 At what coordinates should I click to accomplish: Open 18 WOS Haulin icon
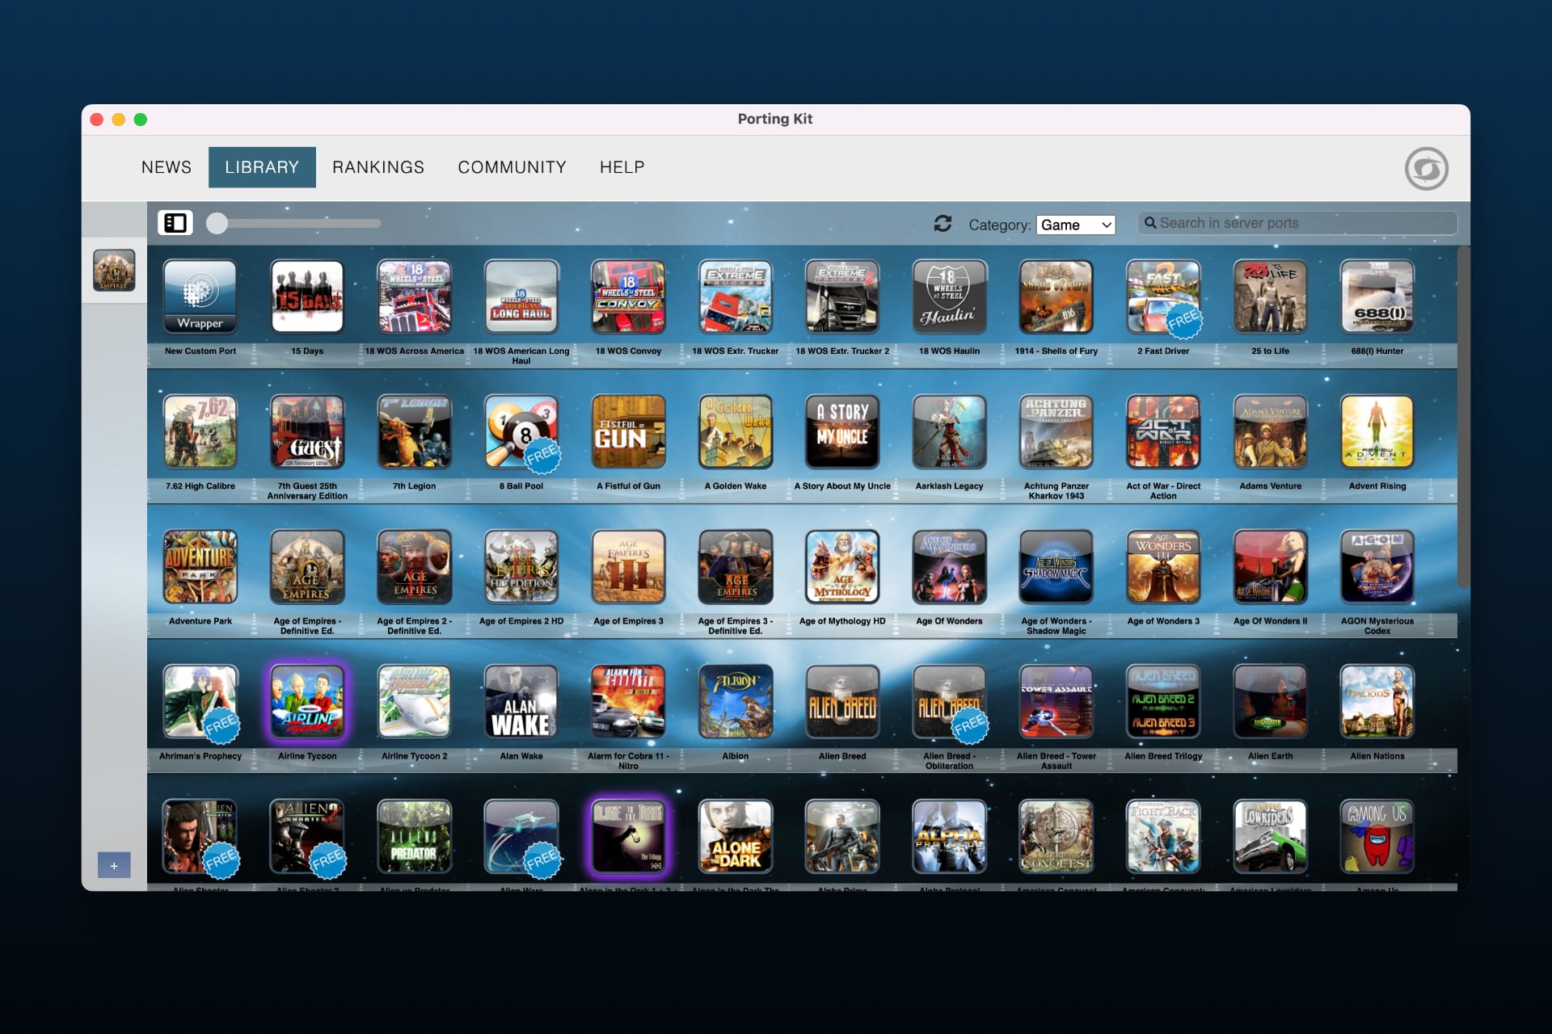tap(949, 296)
